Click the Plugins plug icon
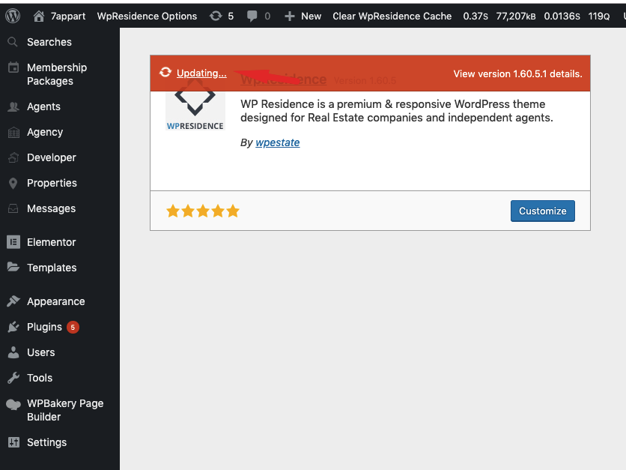Screen dimensions: 626x470 click(x=13, y=327)
